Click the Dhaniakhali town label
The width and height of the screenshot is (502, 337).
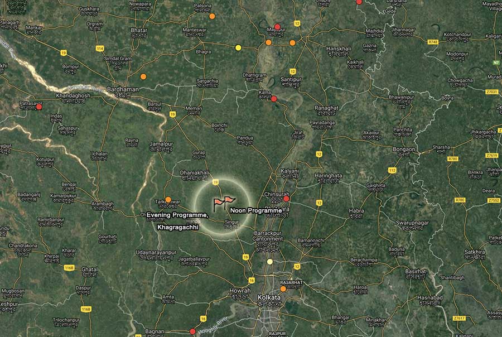[x=195, y=172]
